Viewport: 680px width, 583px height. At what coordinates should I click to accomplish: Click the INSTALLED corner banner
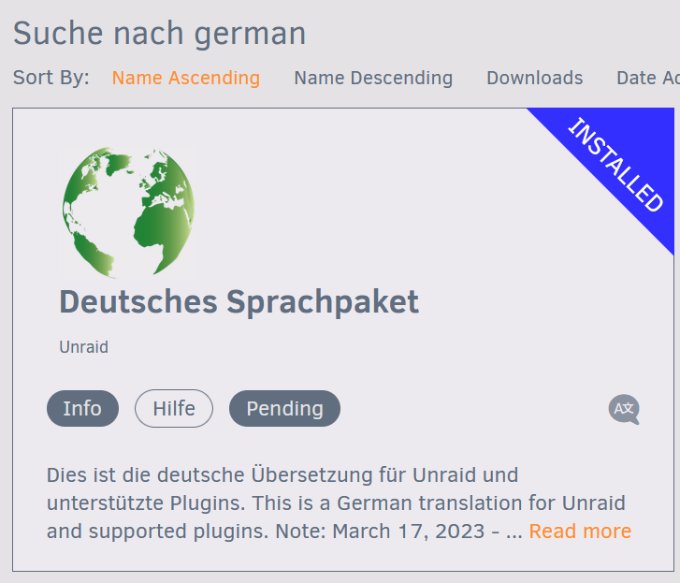(x=615, y=165)
